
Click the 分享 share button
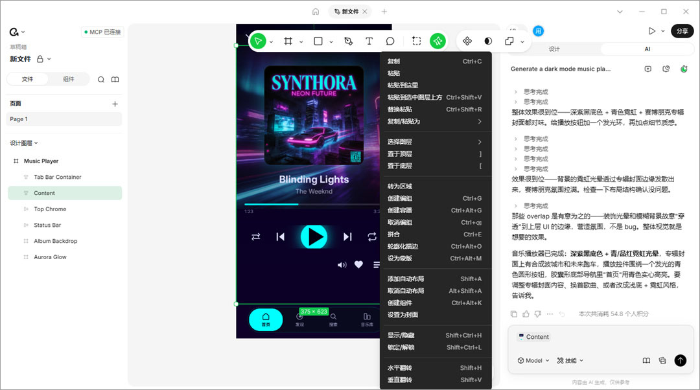coord(682,31)
